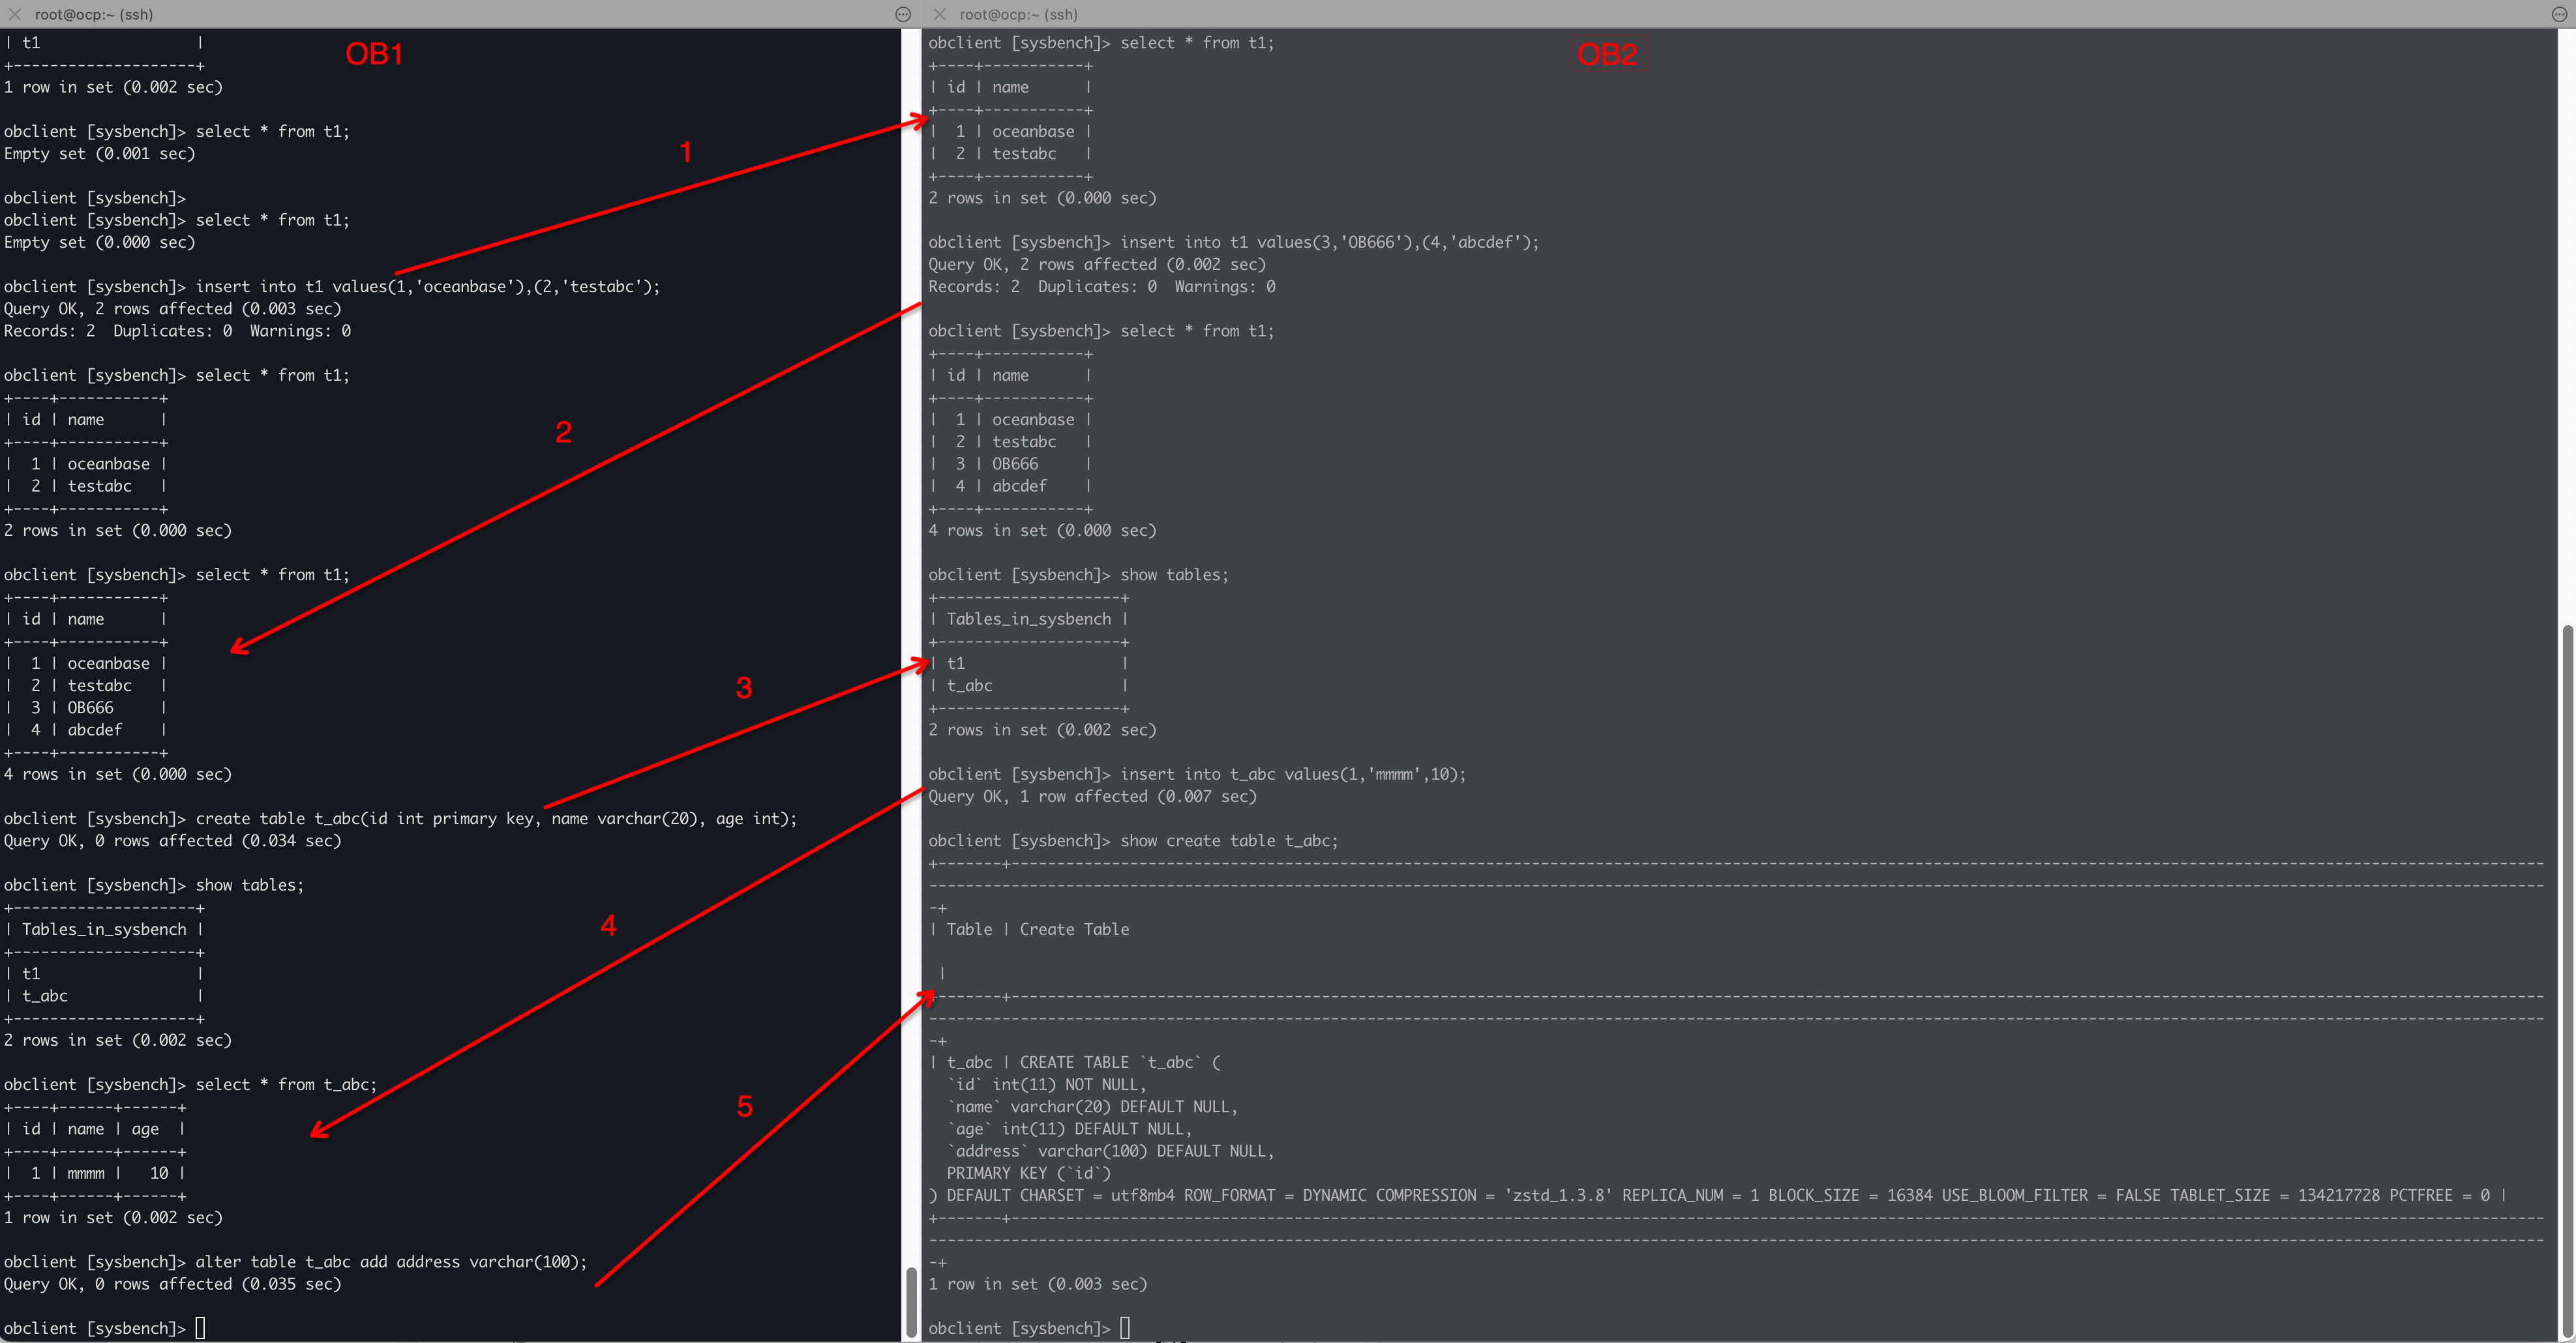2576x1343 pixels.
Task: Click the "create table t_abc(id int primary key..." command
Action: (497, 819)
